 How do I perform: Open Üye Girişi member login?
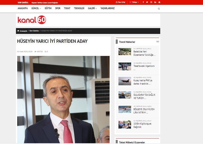click(120, 2)
